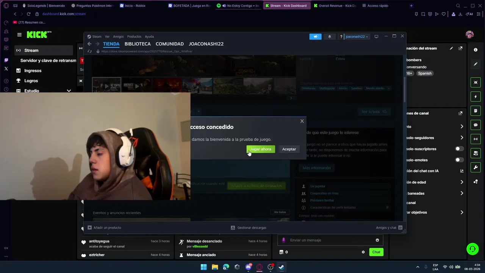The width and height of the screenshot is (485, 273).
Task: Click the Kick chat bubble panel icon
Action: (x=476, y=125)
